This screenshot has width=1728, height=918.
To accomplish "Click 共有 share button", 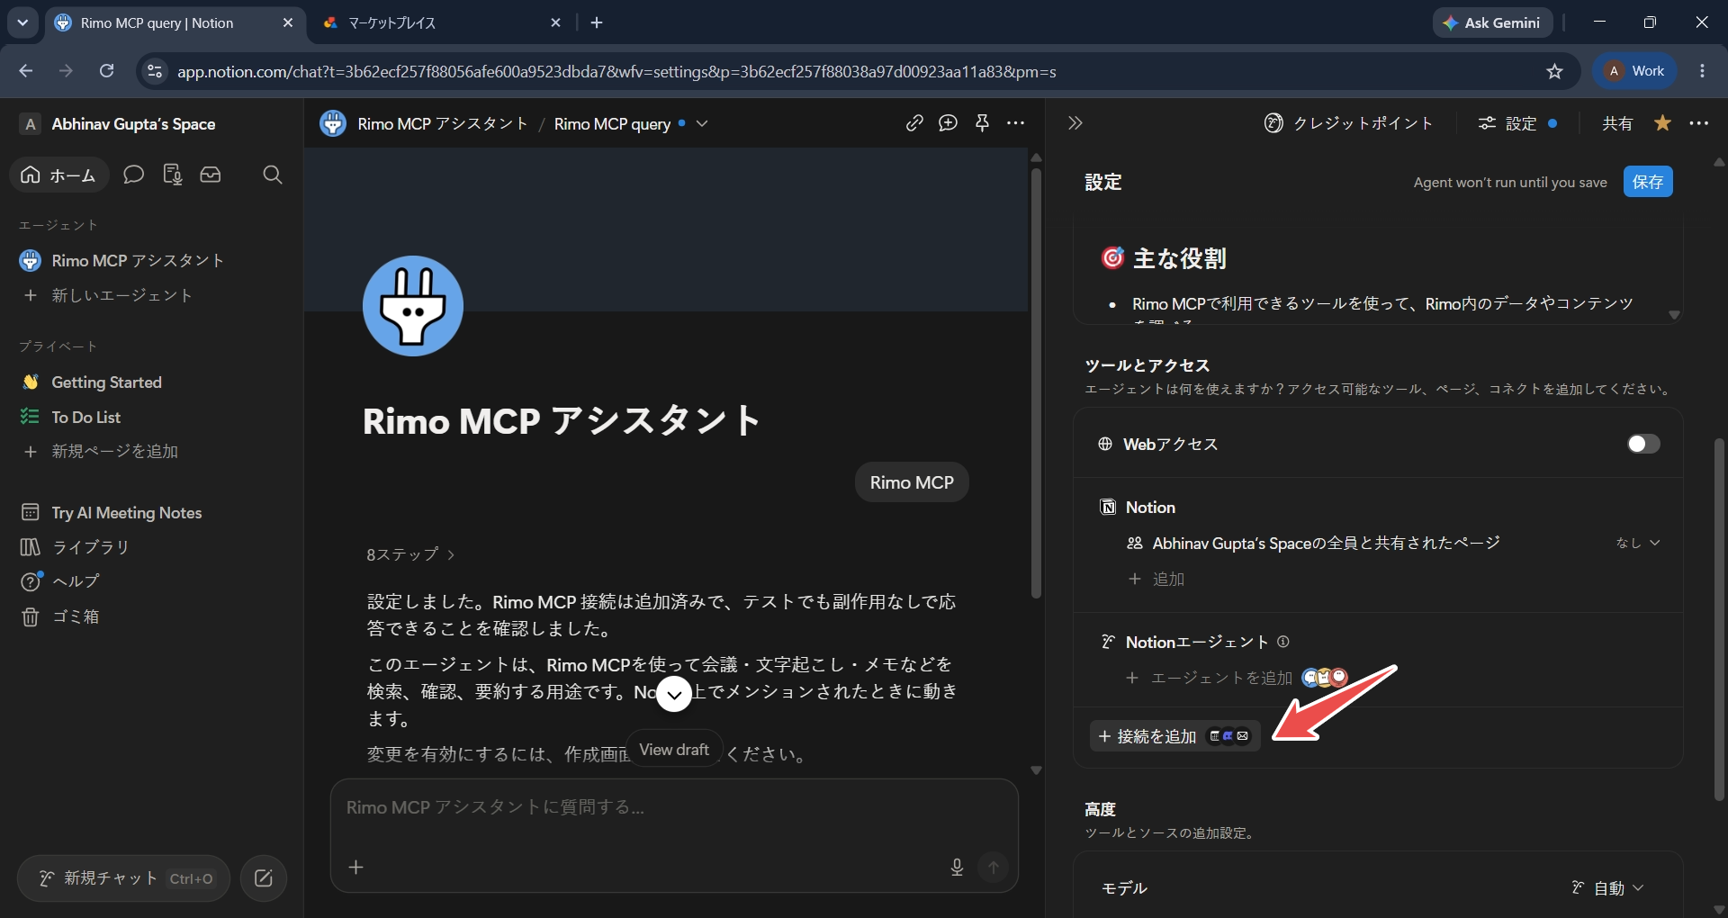I will tap(1617, 123).
